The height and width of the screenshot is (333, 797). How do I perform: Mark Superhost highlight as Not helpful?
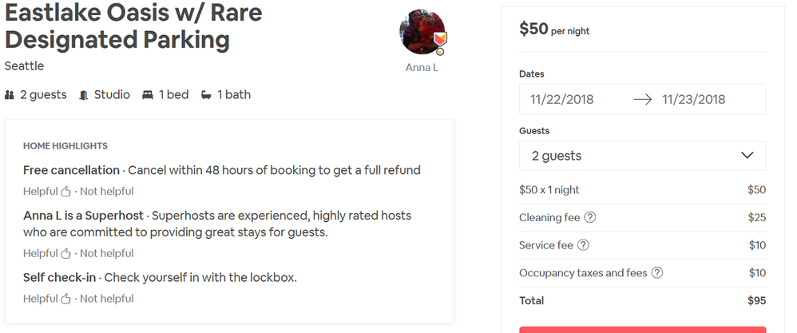pyautogui.click(x=106, y=253)
